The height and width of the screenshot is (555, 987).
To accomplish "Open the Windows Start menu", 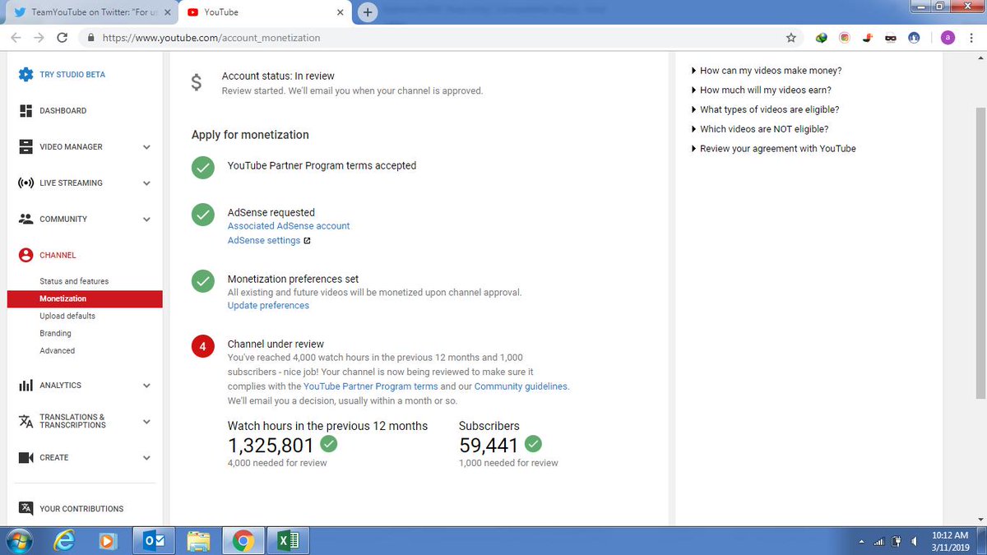I will 18,541.
